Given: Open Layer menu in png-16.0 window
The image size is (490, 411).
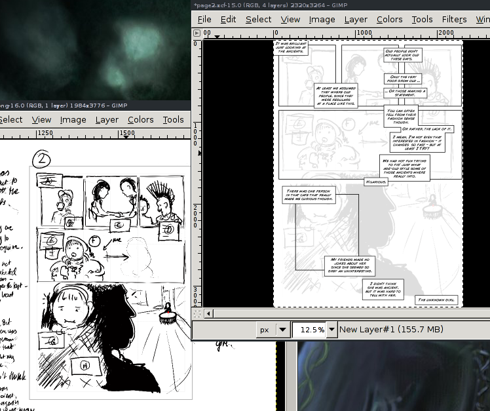Looking at the screenshot, I should [x=107, y=120].
